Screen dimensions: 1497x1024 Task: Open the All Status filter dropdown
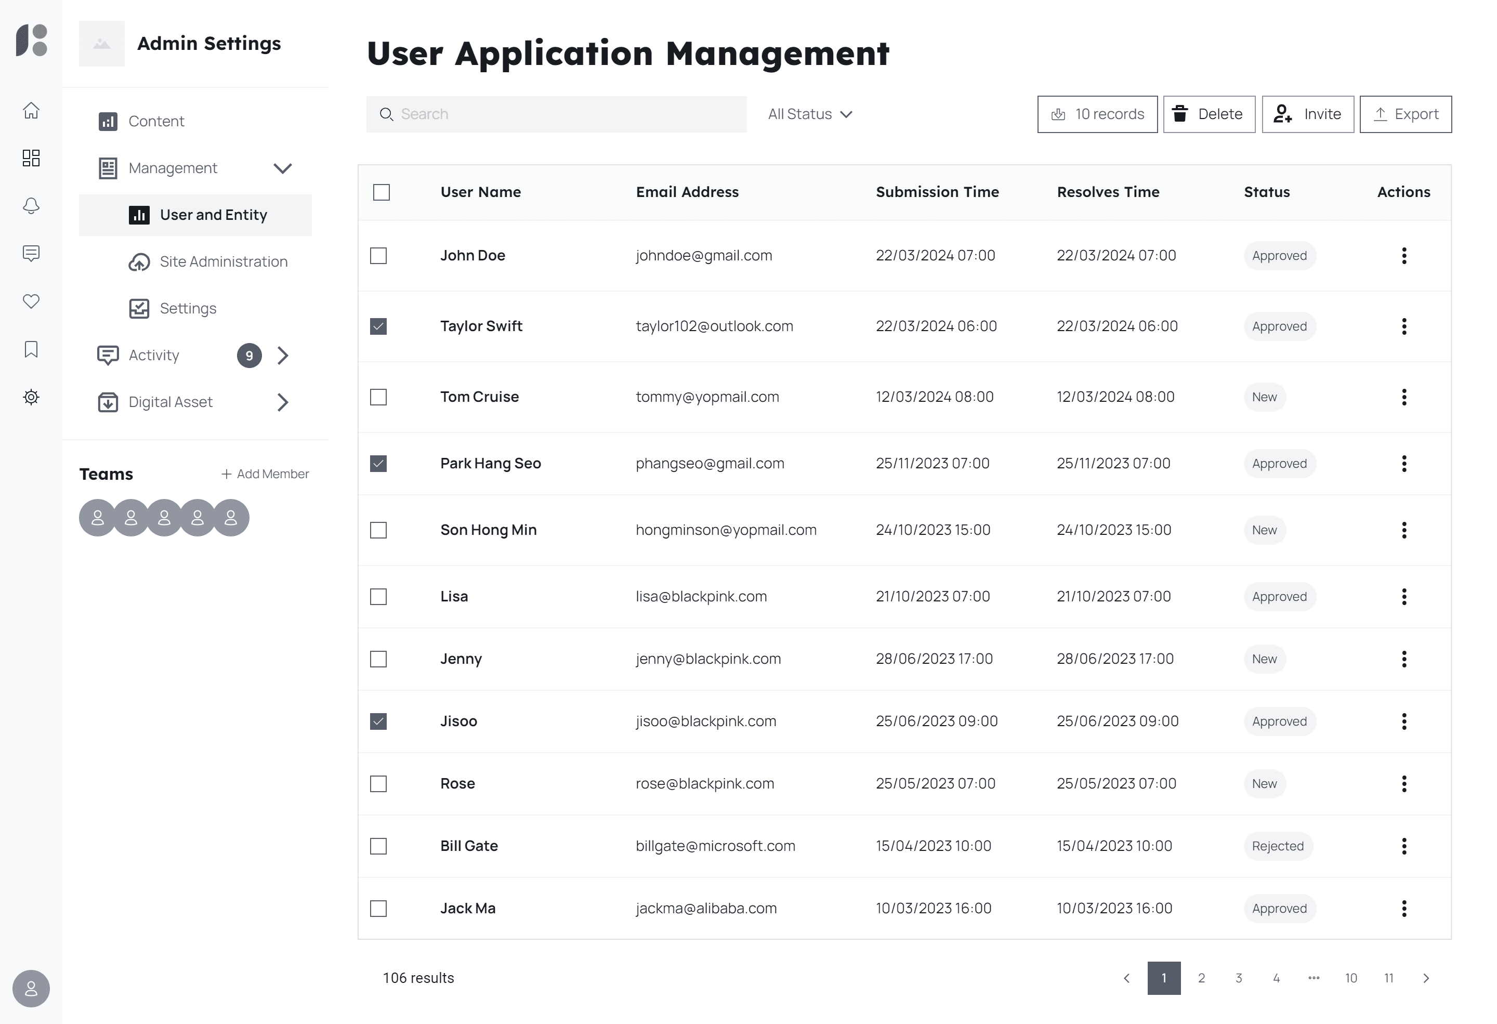pyautogui.click(x=810, y=114)
